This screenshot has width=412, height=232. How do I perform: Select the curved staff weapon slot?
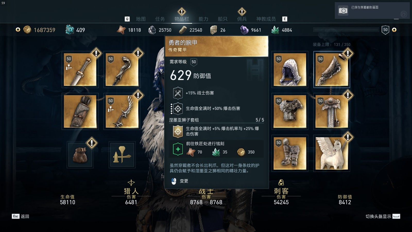point(122,70)
